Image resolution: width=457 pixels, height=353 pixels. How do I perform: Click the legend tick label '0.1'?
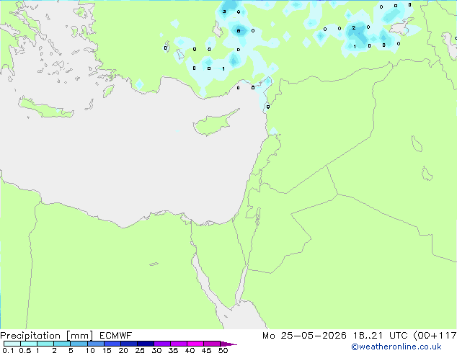[8, 350]
